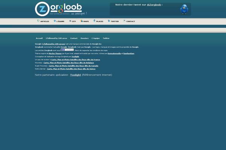Click the 'Google Inc' text
The image size is (226, 150).
[97, 44]
